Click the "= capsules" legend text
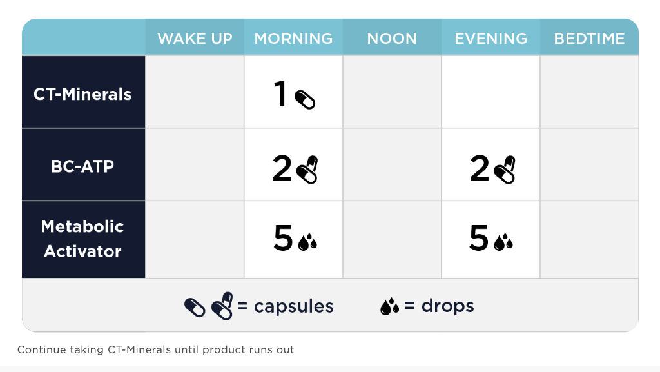 (x=286, y=306)
